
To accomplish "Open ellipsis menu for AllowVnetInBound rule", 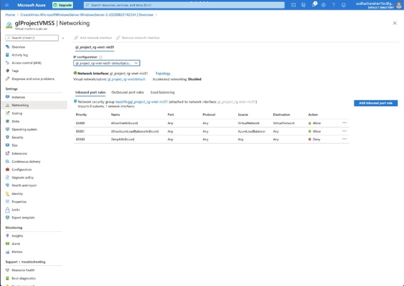I will 344,123.
